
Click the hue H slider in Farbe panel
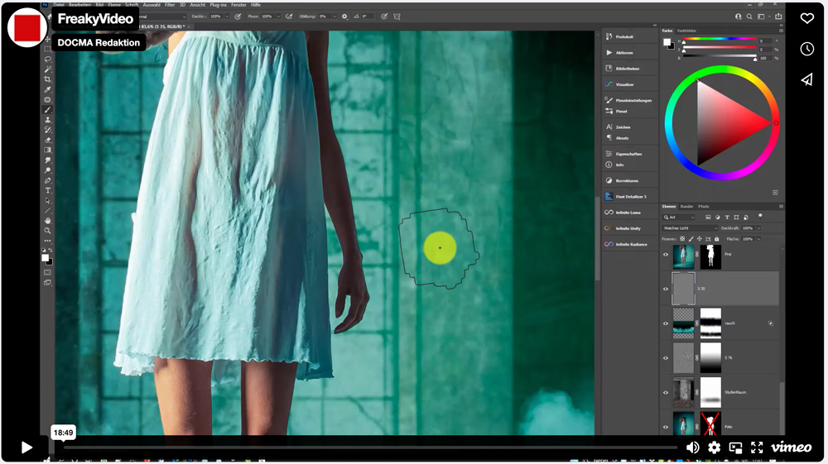[x=718, y=41]
